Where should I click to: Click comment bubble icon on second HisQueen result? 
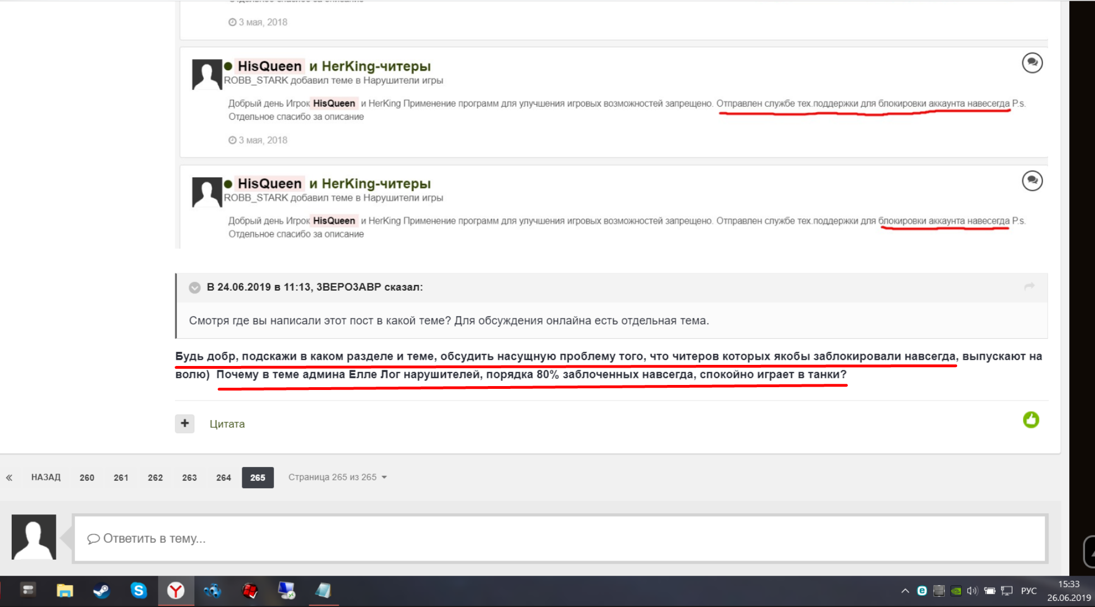click(x=1032, y=181)
